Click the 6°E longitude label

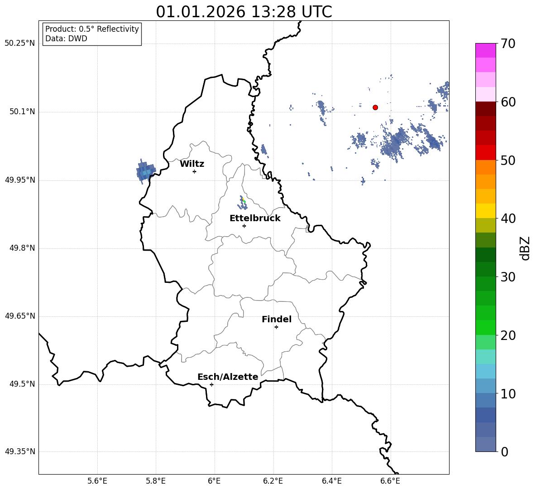click(x=214, y=481)
